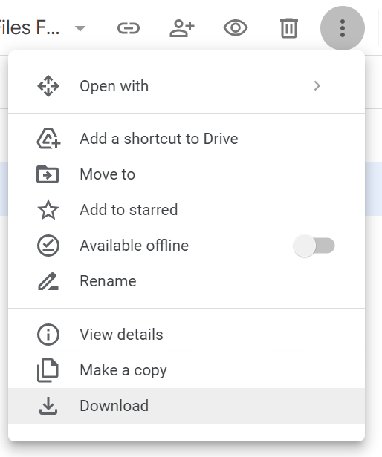
Task: Click the 'Available offline' label
Action: pyautogui.click(x=135, y=246)
